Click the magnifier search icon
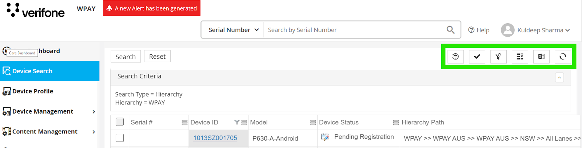 click(450, 30)
